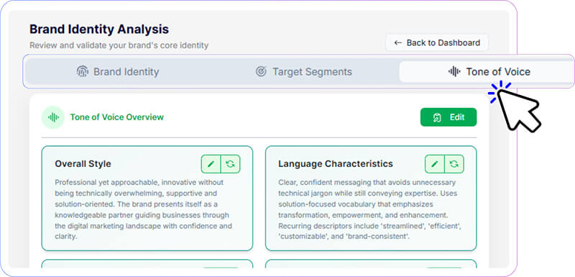Click the Overall Style description paragraph

143,209
